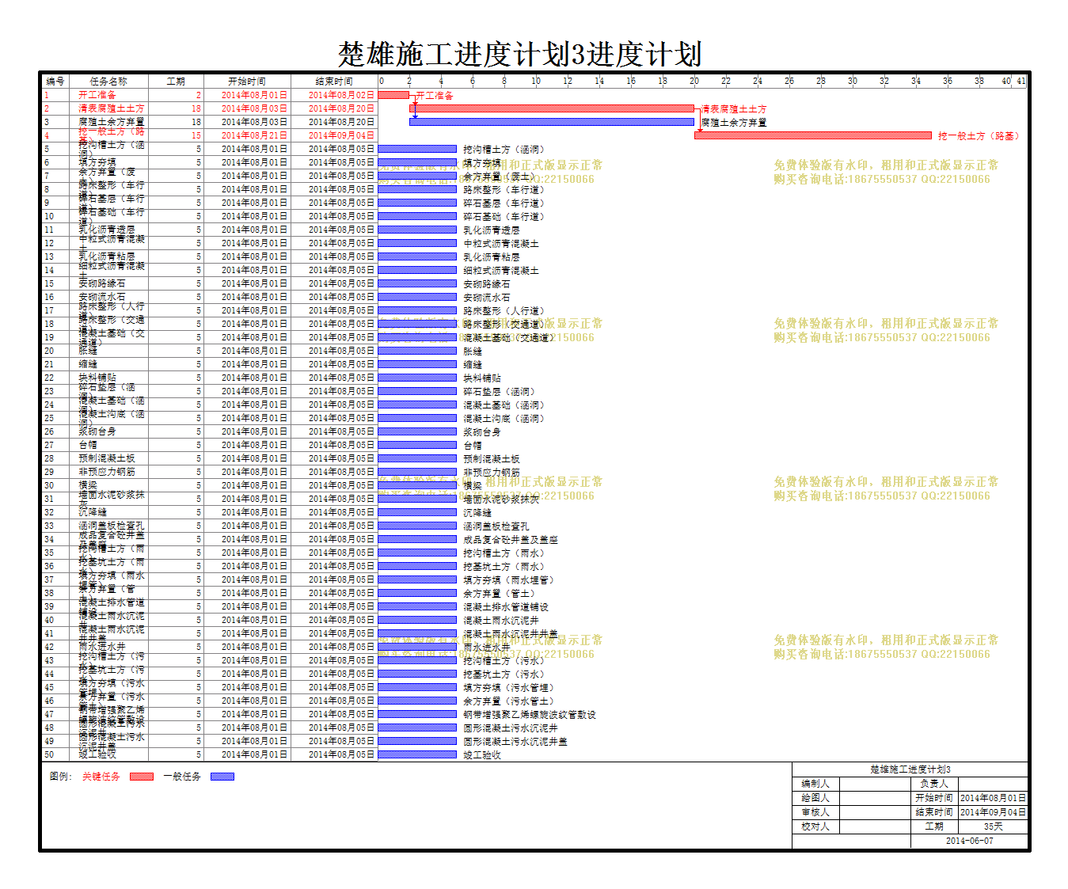Click the 碎石垫层（涵洞） bar label
Image resolution: width=1068 pixels, height=889 pixels.
pyautogui.click(x=500, y=392)
